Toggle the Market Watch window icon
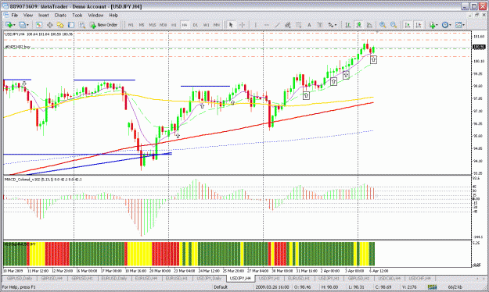This screenshot has width=489, height=292. 38,25
